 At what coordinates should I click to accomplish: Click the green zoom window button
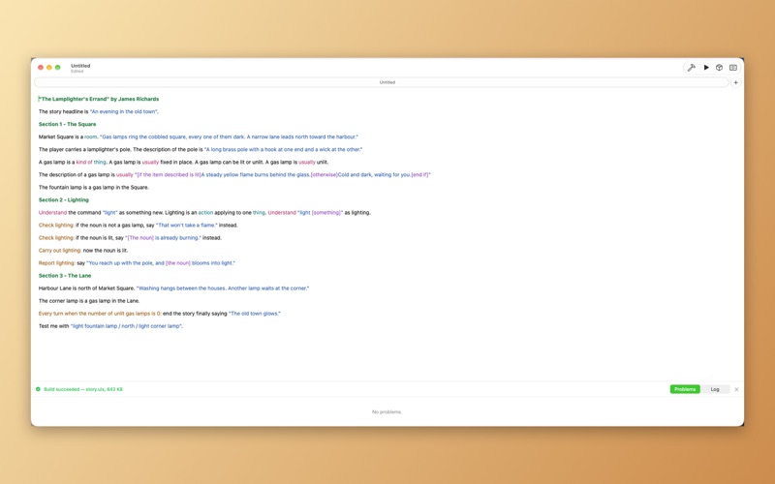[57, 68]
